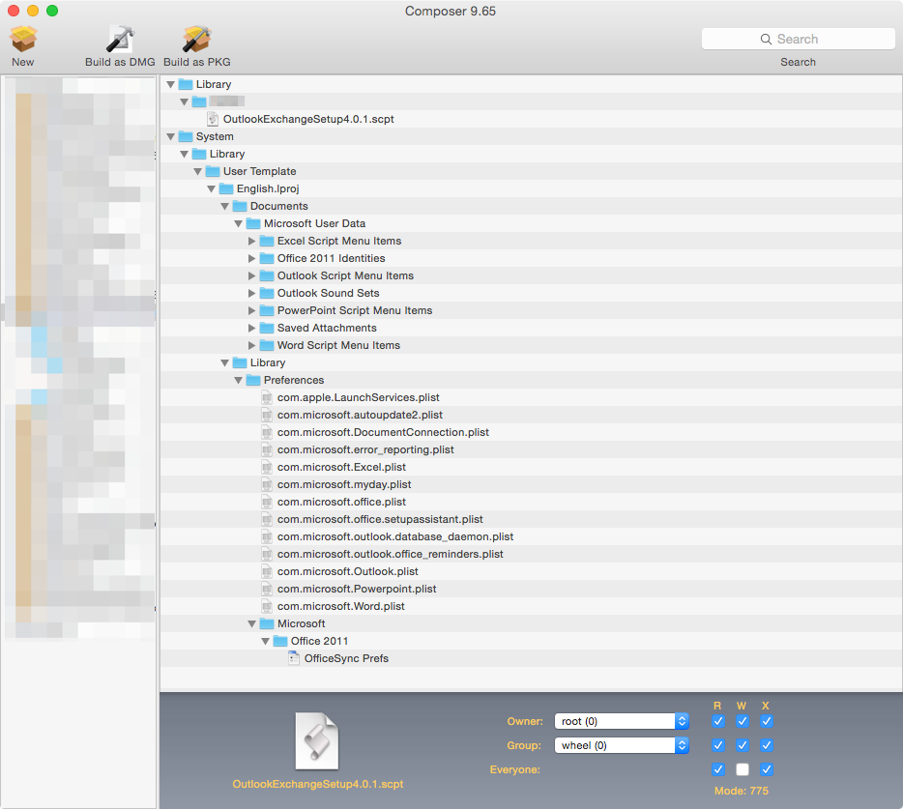Toggle Group execute permission checkbox

tap(767, 745)
